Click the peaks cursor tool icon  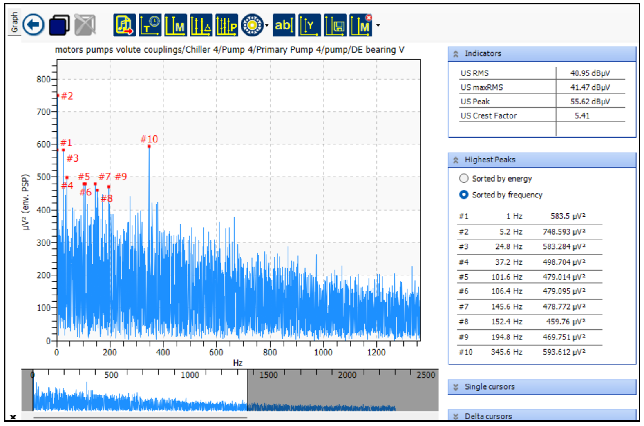(x=226, y=25)
